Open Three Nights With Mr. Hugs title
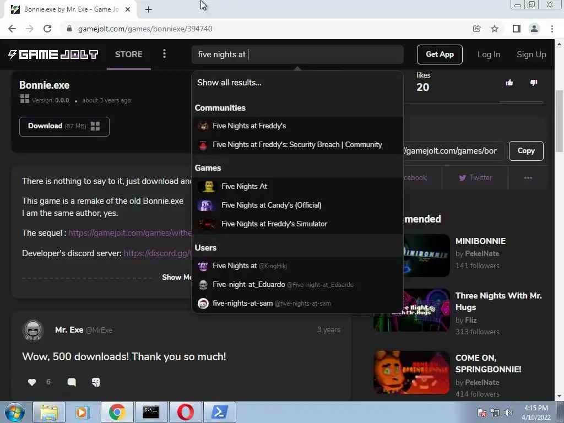Screen dimensions: 564x423 (498, 301)
